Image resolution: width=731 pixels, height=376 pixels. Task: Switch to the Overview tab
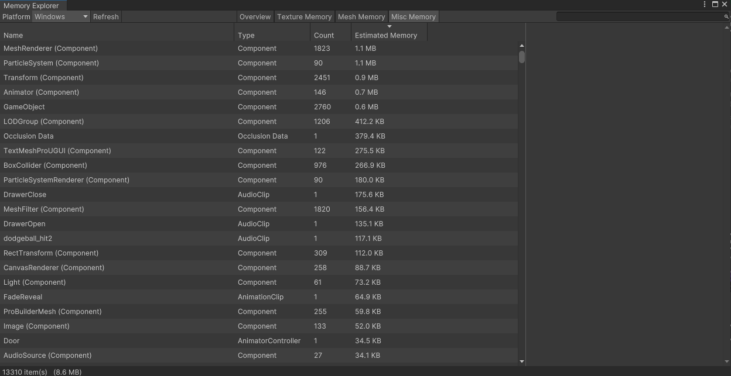pos(255,17)
